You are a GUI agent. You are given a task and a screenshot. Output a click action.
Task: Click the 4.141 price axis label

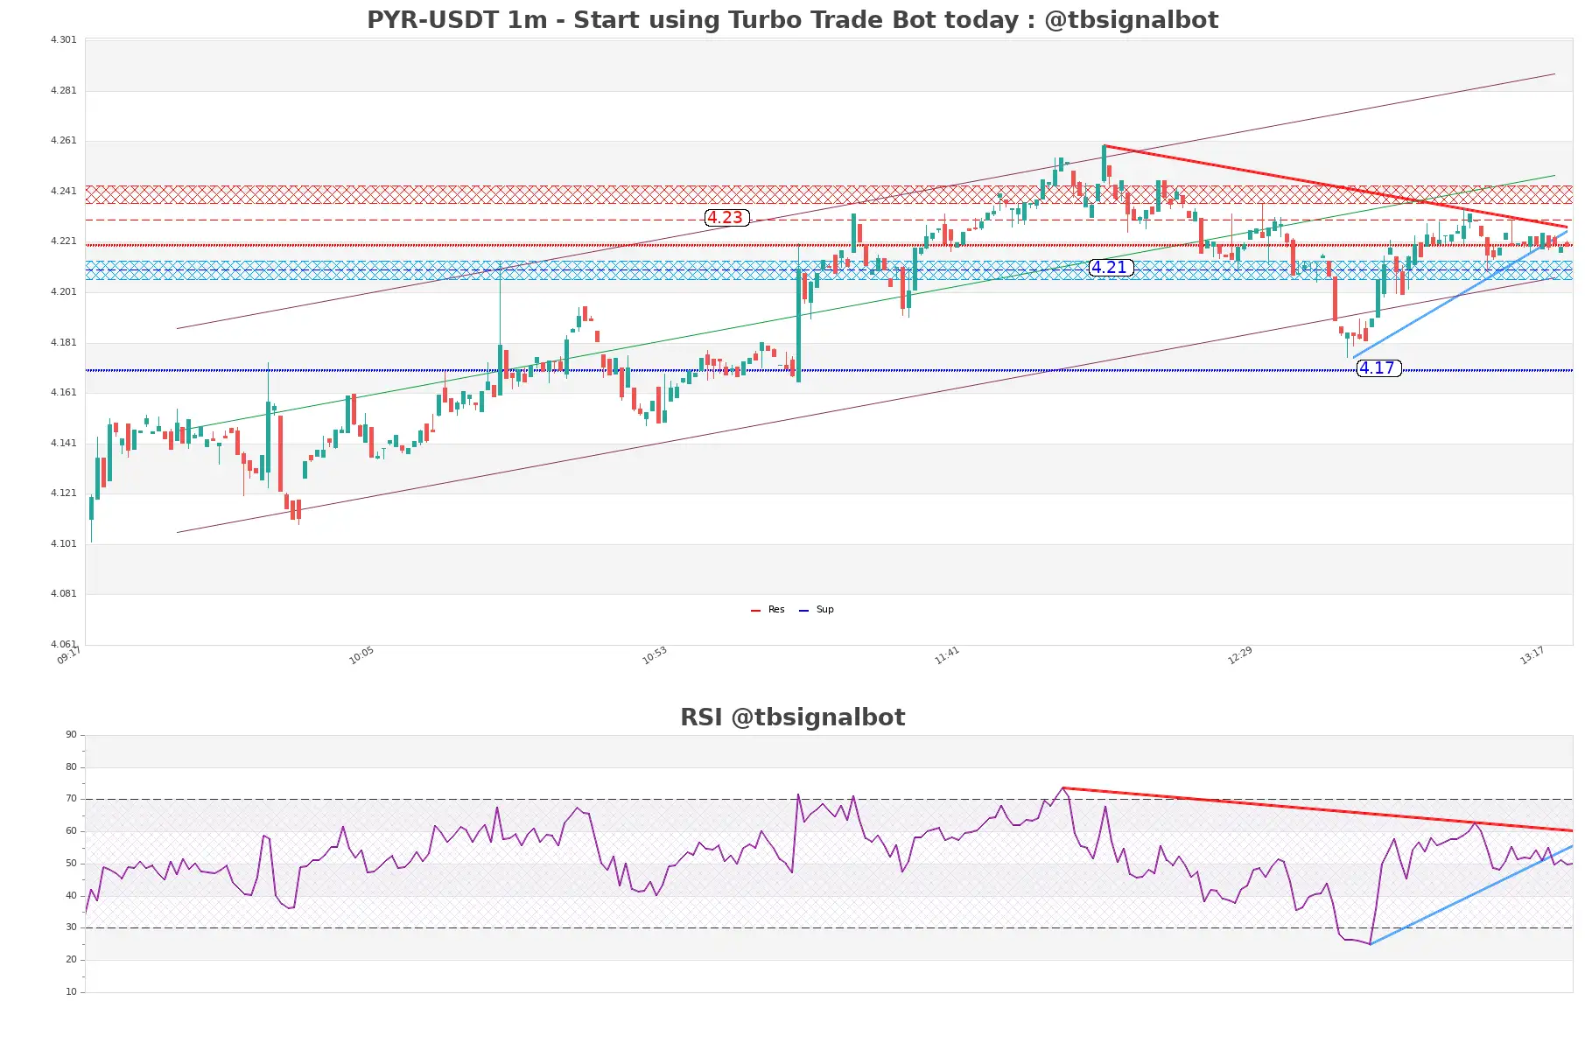pos(63,443)
